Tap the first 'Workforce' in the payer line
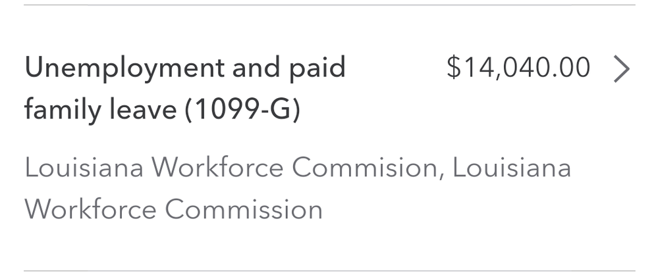Screen dimensions: 658x277 217,168
